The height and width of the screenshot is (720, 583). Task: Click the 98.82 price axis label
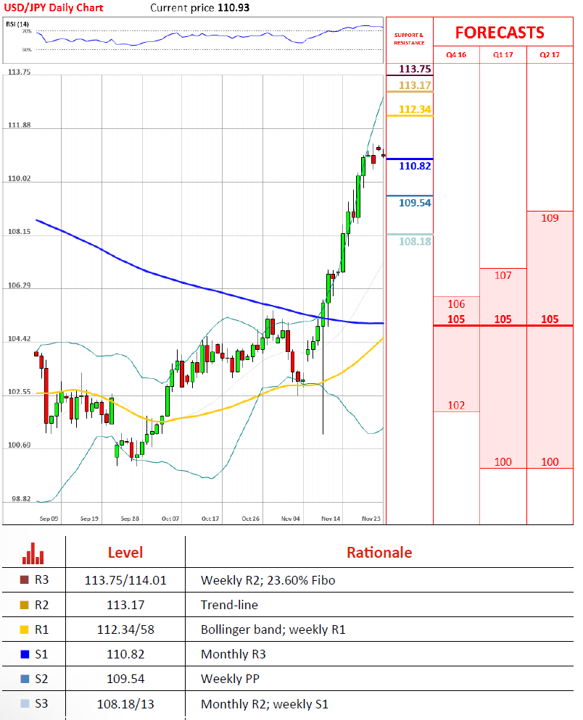point(21,498)
